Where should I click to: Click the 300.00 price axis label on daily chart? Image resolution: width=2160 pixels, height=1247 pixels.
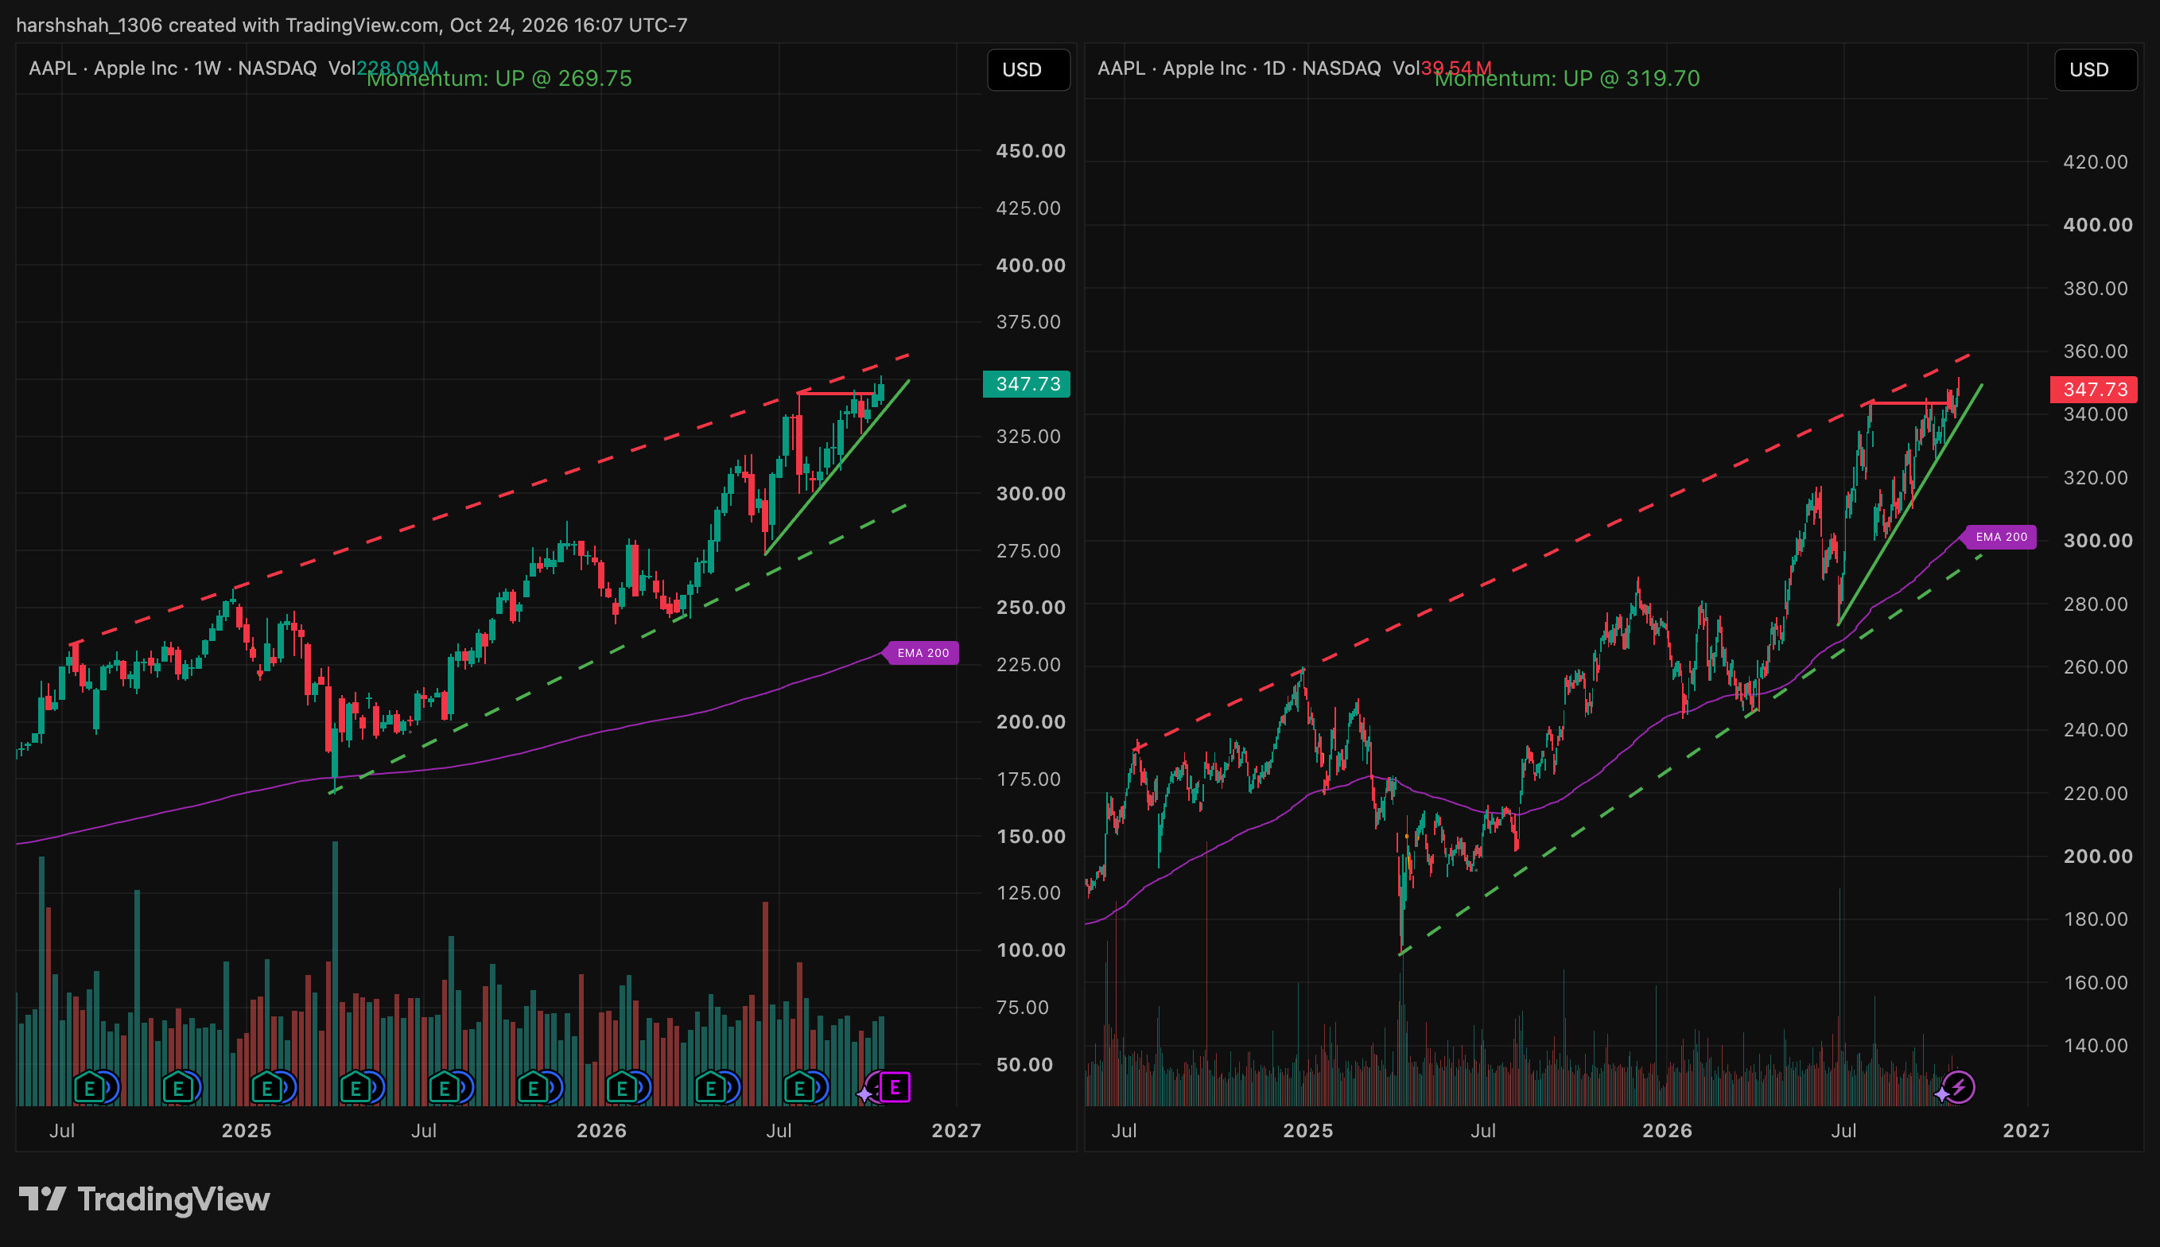[x=2098, y=541]
